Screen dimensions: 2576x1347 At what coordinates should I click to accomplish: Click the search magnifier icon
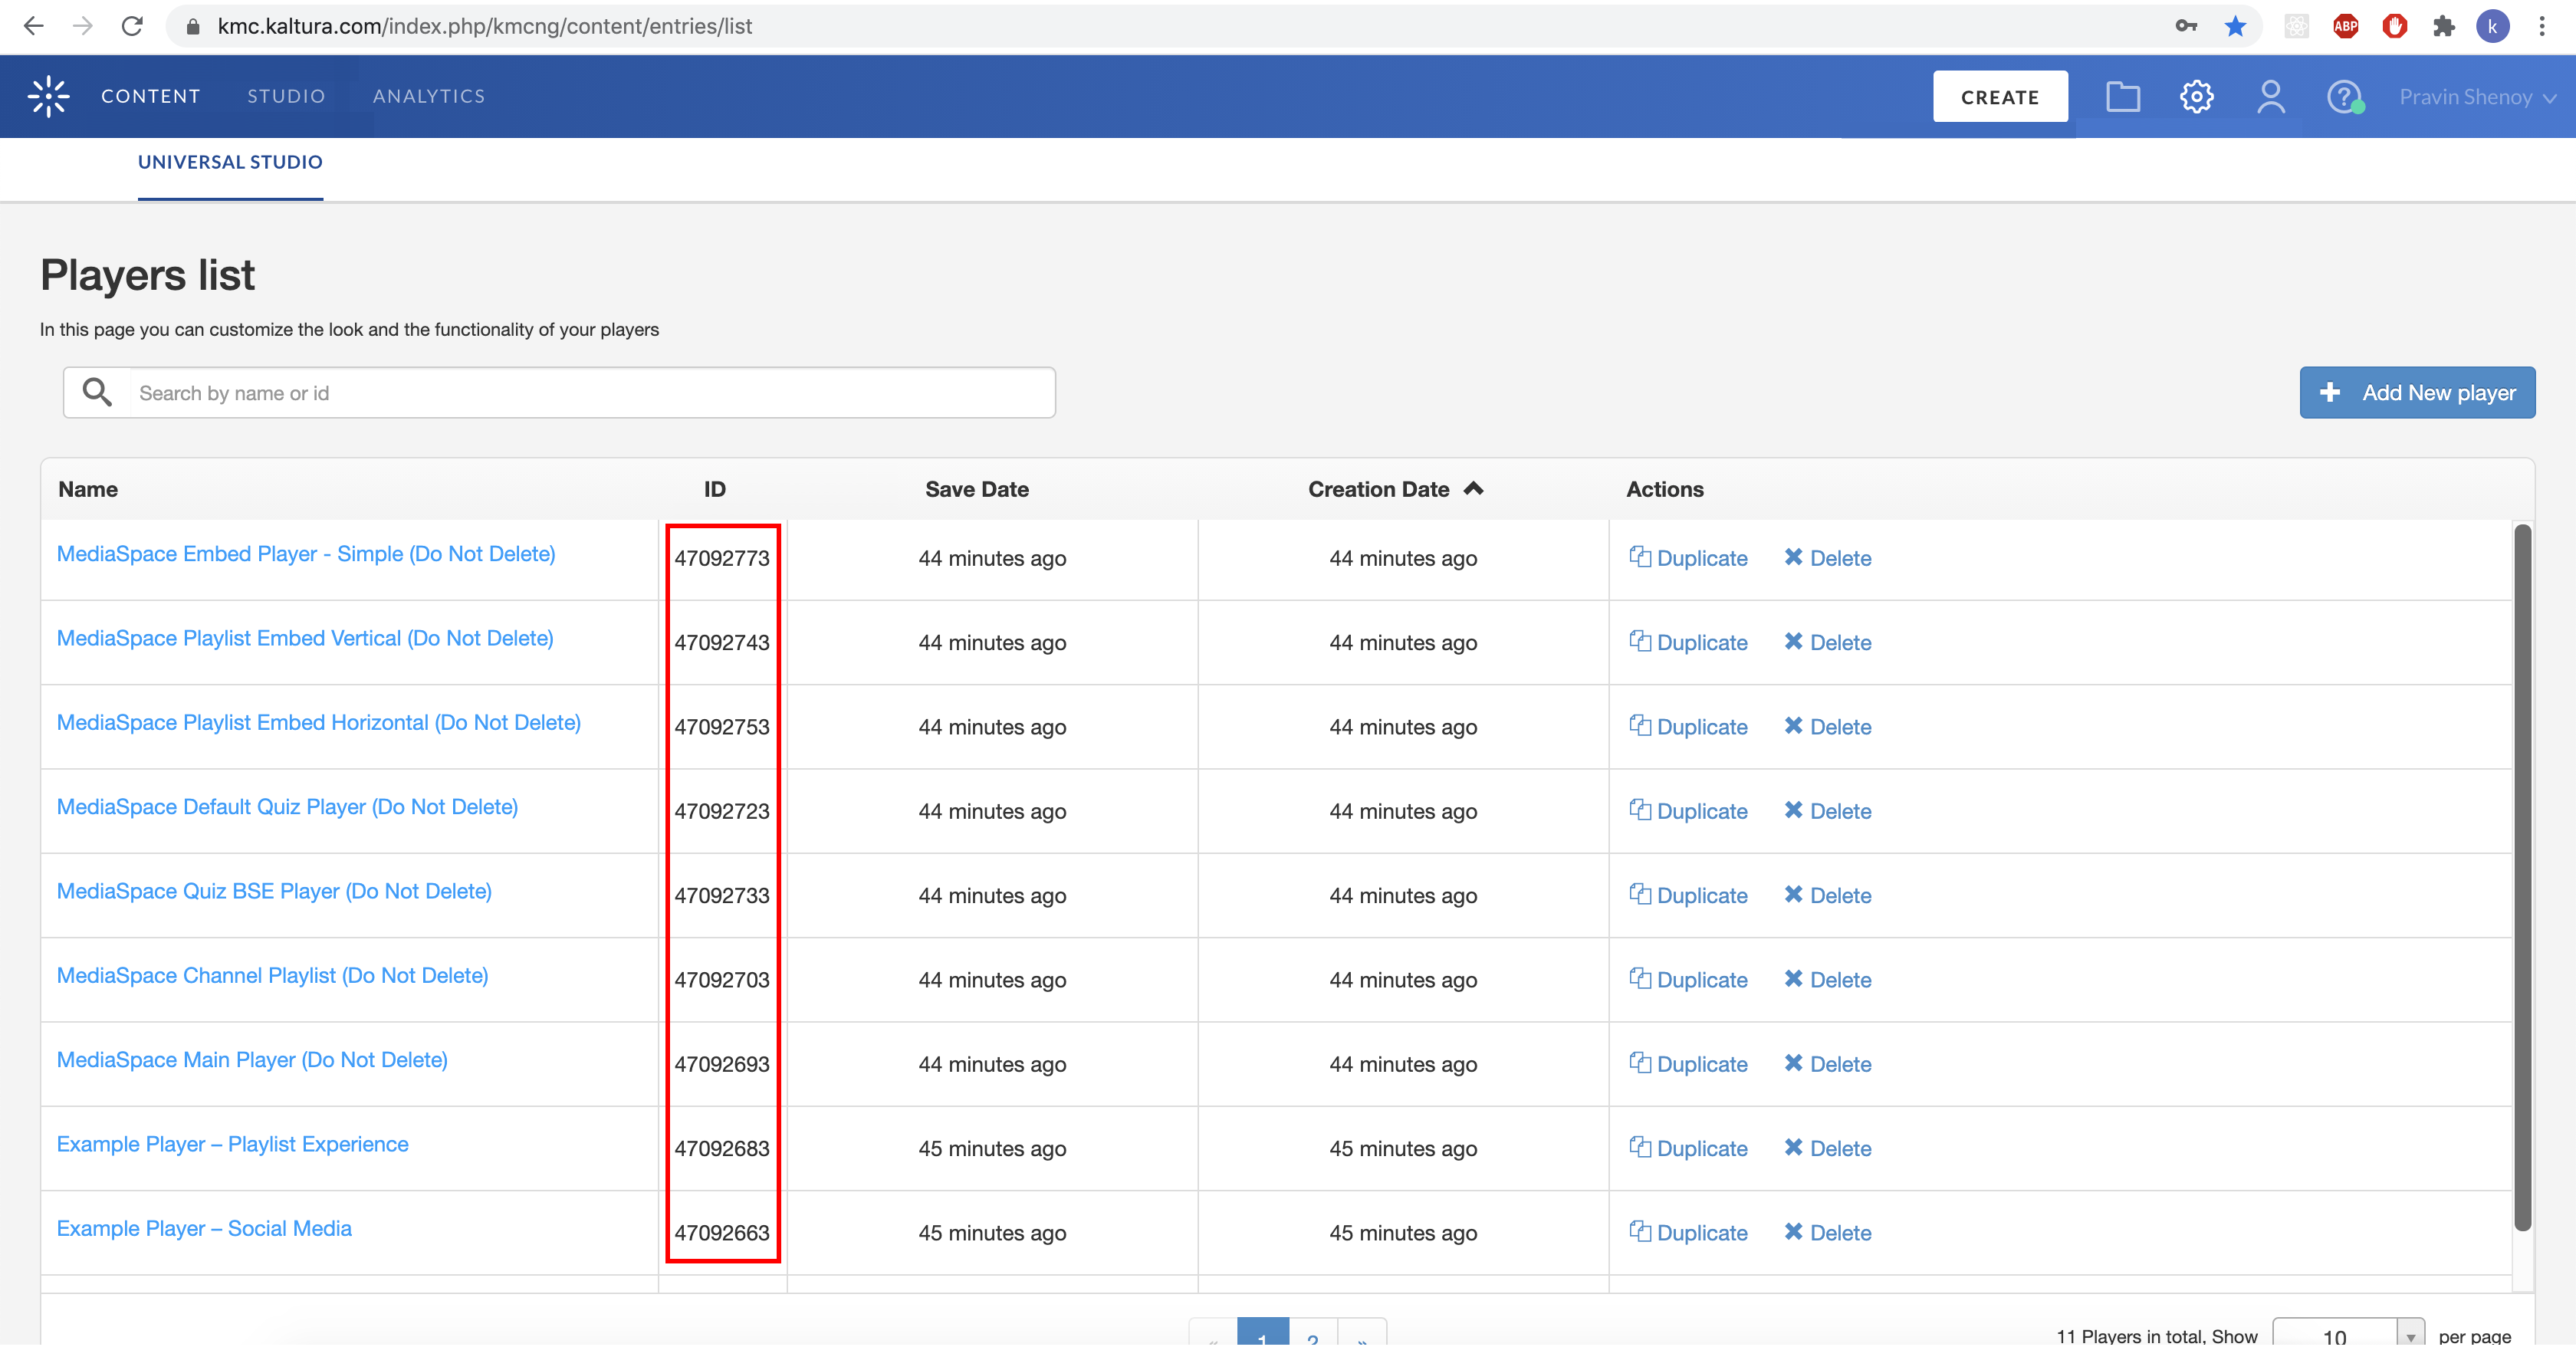pyautogui.click(x=97, y=392)
